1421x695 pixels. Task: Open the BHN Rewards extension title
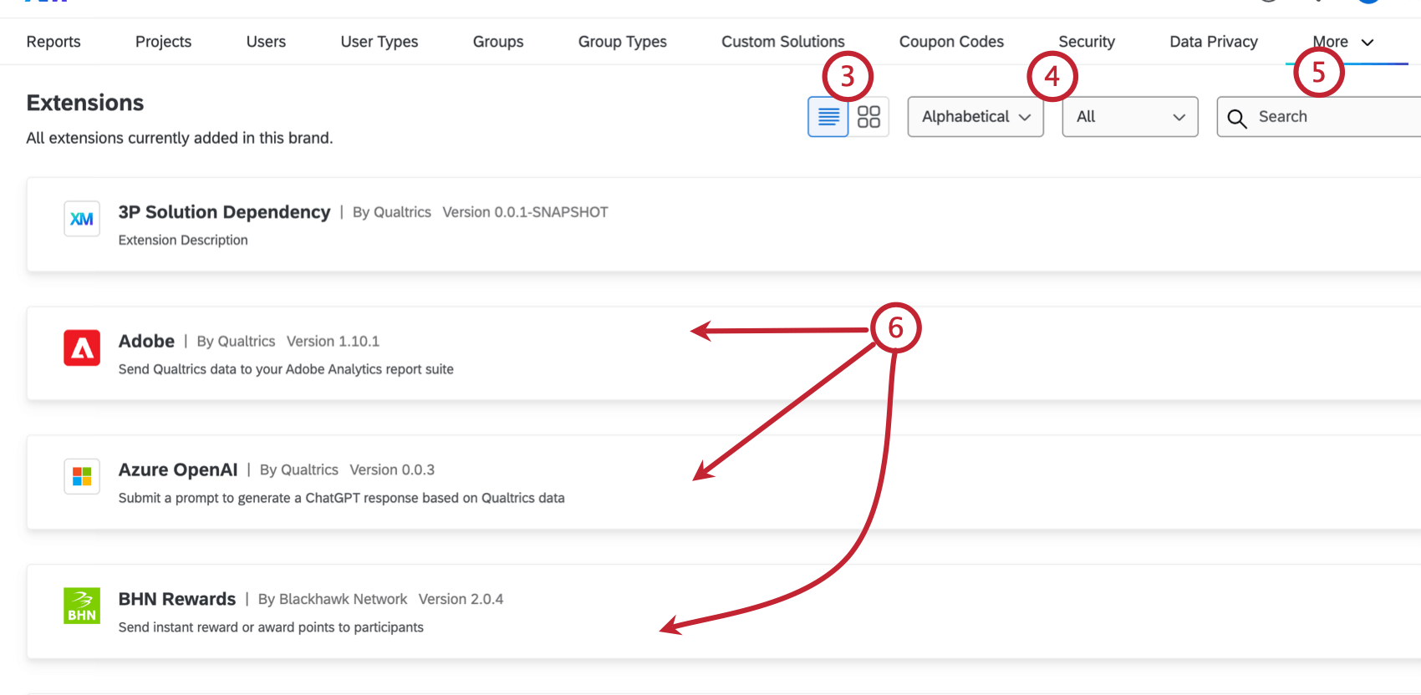click(177, 599)
